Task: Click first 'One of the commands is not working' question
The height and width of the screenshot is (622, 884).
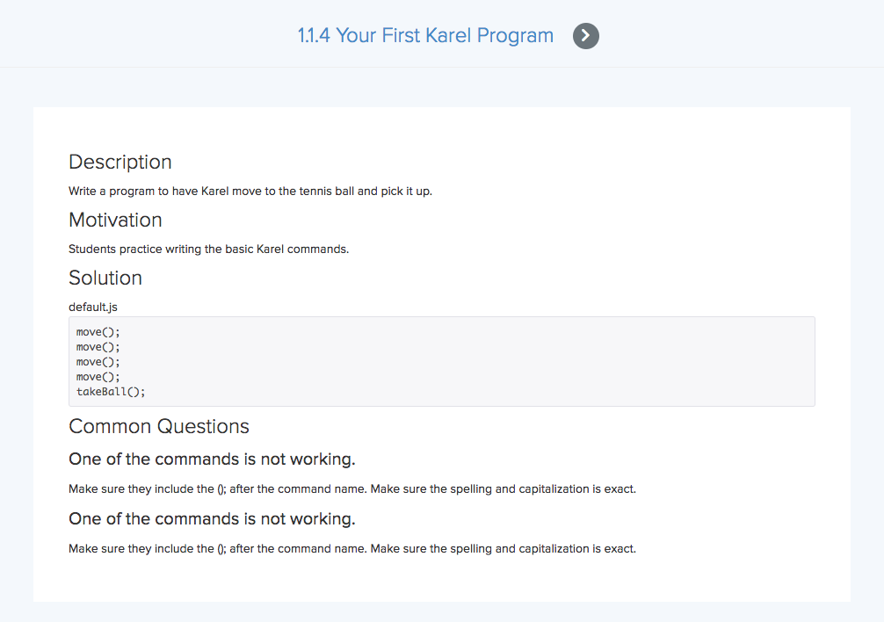Action: point(212,459)
